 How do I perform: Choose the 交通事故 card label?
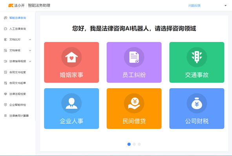click(x=197, y=75)
